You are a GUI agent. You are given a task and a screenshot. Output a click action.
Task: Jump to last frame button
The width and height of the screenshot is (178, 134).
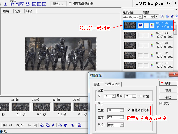click(x=35, y=125)
